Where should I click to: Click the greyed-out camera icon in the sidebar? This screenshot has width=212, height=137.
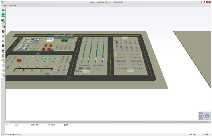click(3, 56)
